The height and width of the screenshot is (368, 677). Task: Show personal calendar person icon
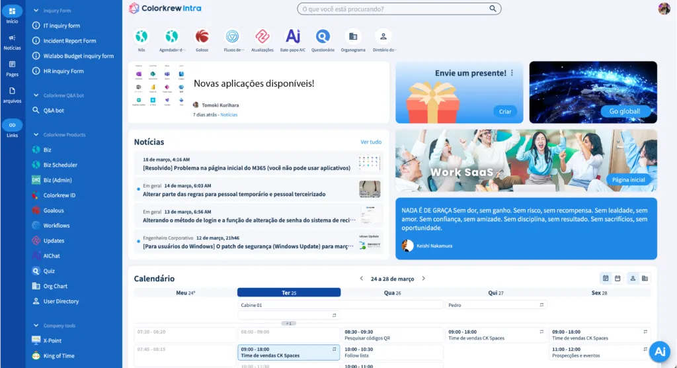point(633,279)
